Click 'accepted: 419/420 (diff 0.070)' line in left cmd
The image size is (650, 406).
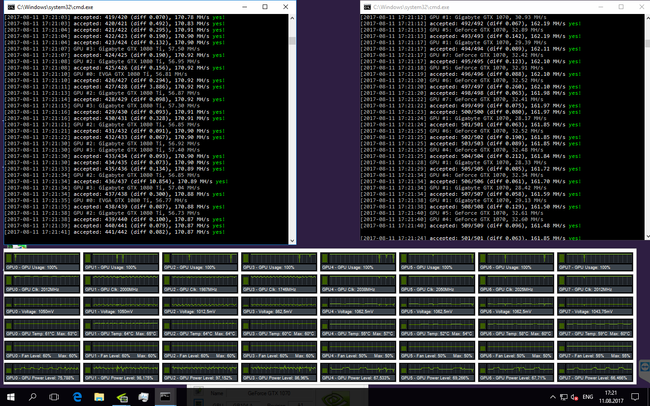point(114,17)
